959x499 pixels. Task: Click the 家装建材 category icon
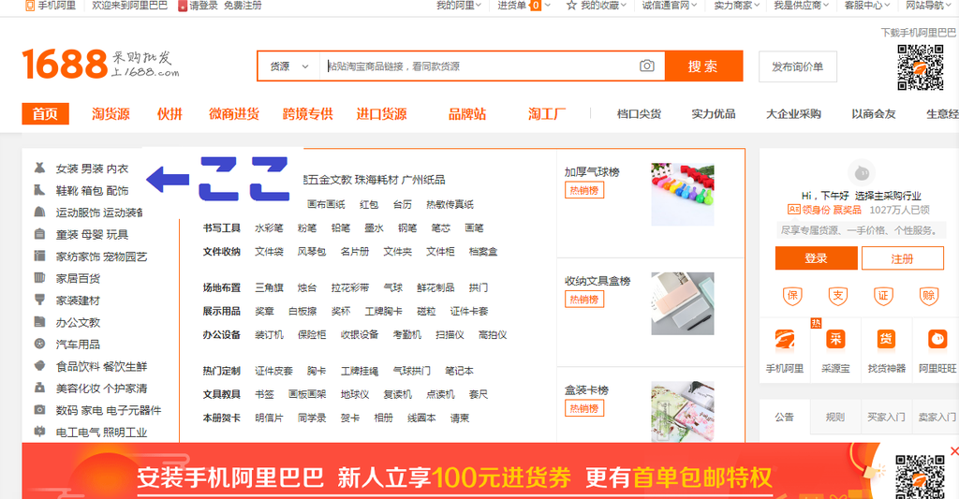(x=39, y=300)
